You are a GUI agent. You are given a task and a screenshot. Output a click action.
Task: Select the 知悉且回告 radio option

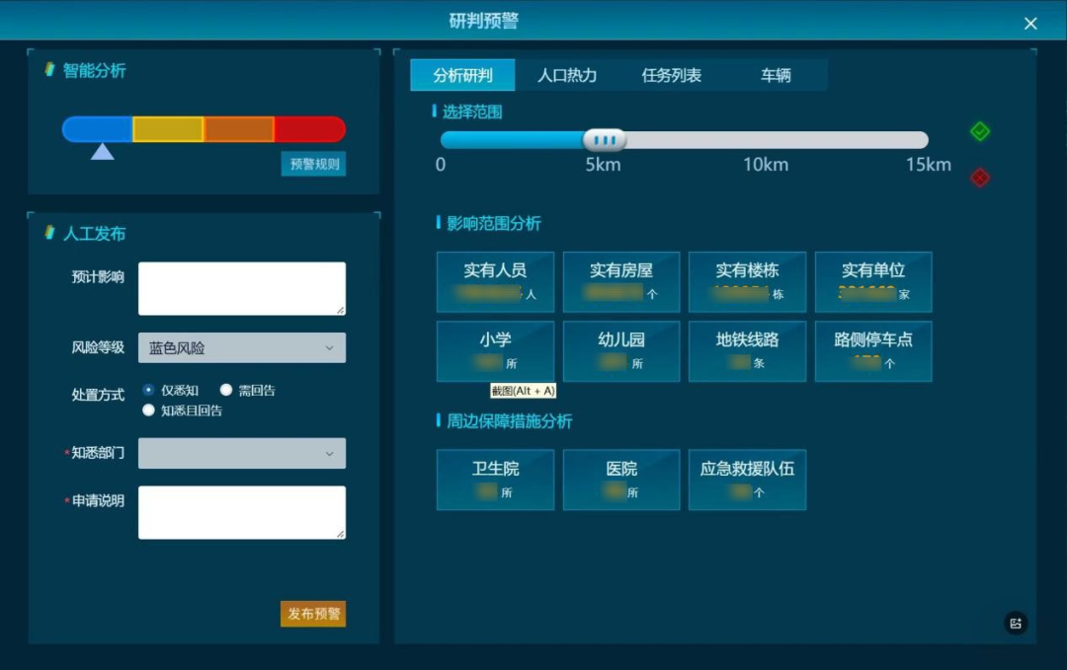point(149,409)
